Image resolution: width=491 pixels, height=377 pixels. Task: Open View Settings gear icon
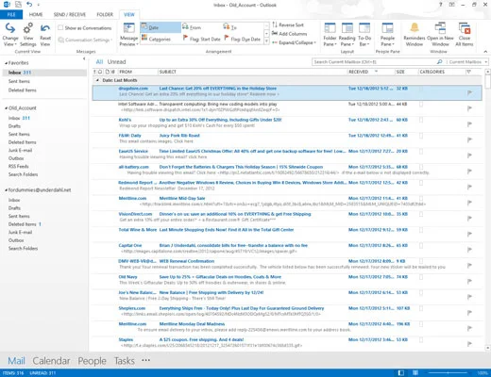[x=28, y=28]
